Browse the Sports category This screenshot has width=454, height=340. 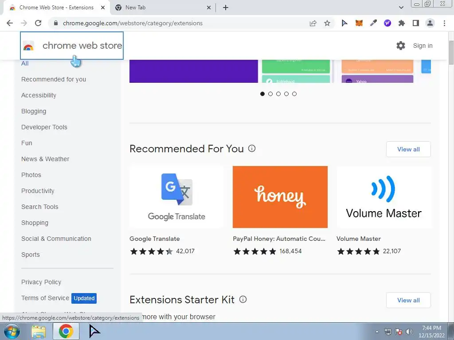point(31,255)
